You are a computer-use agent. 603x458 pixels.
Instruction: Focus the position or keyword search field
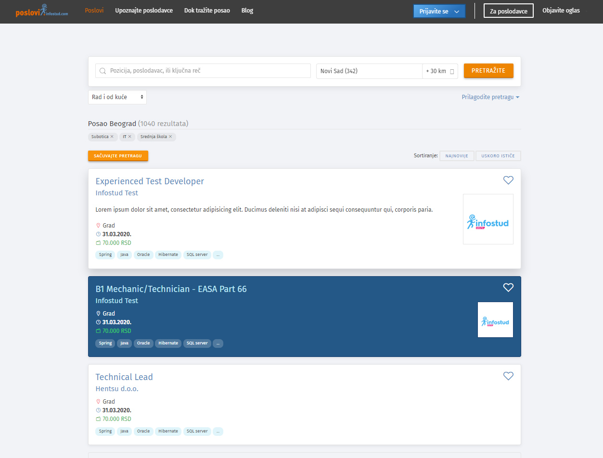203,71
